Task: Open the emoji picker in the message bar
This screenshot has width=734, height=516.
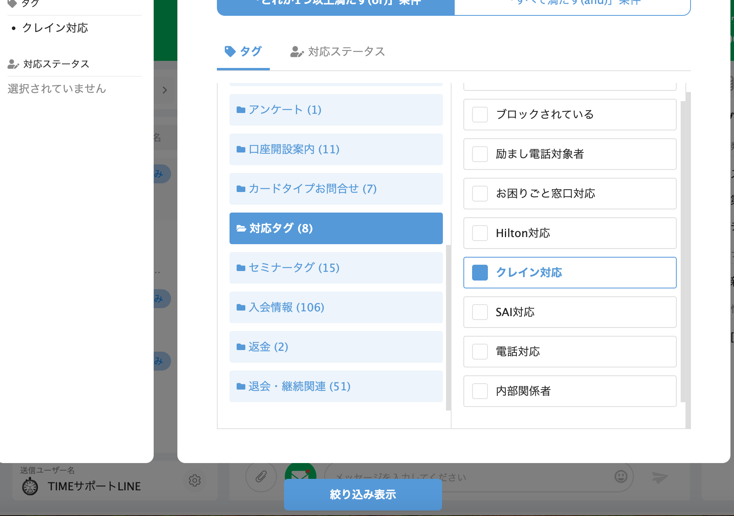Action: [620, 477]
